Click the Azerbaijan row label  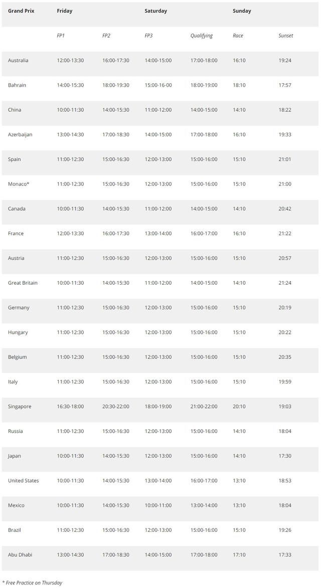[x=20, y=134]
